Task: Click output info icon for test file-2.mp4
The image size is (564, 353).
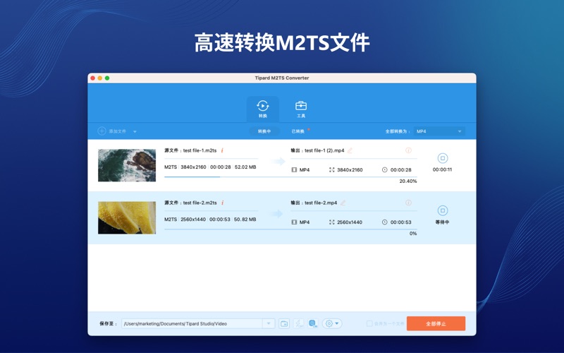Action: (x=408, y=203)
